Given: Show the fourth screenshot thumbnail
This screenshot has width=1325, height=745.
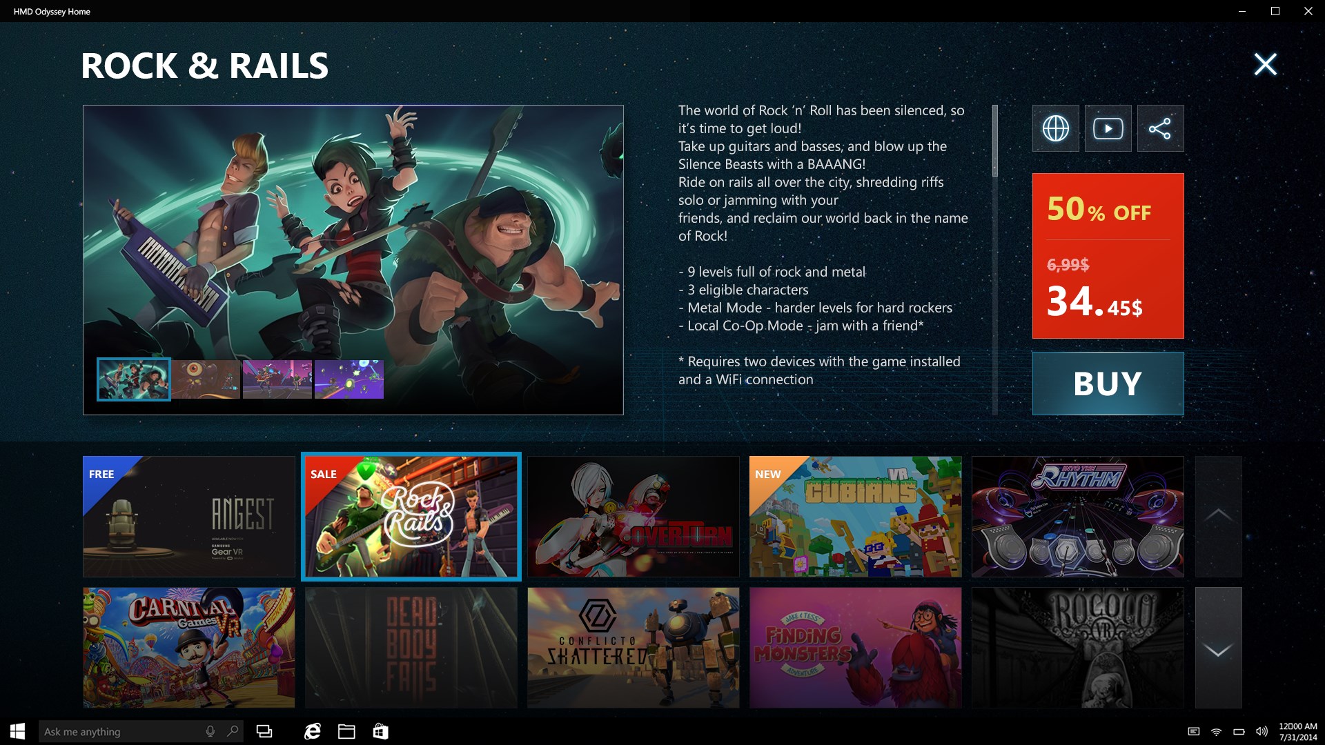Looking at the screenshot, I should [x=349, y=379].
